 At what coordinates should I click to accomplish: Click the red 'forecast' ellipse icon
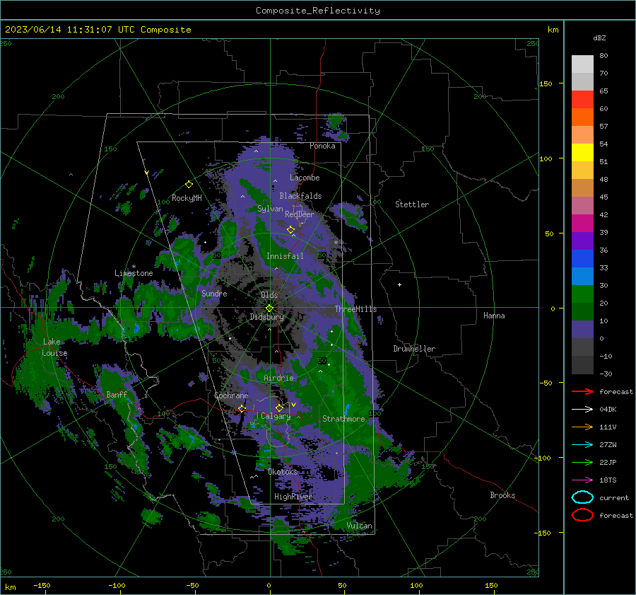tap(582, 515)
